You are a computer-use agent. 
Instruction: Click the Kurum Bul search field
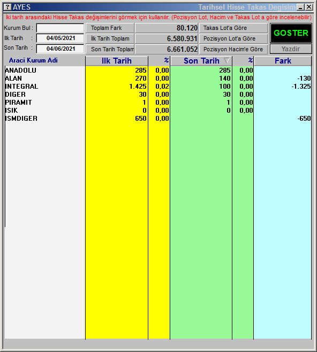pos(60,28)
